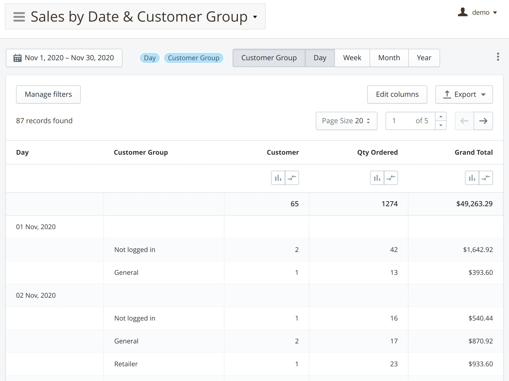Switch grouping to Week

coord(352,58)
